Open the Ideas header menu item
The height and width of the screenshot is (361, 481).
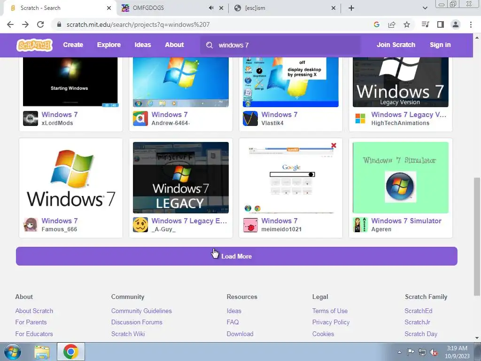143,45
